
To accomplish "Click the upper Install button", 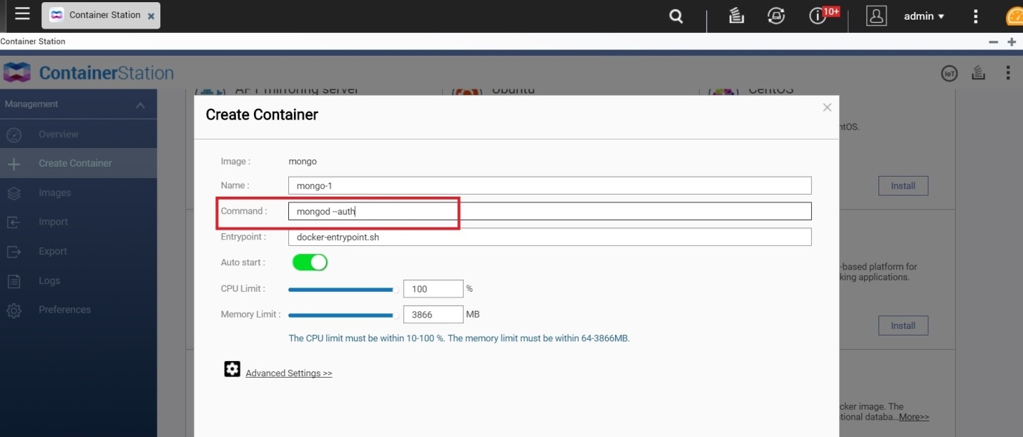I will (x=903, y=186).
